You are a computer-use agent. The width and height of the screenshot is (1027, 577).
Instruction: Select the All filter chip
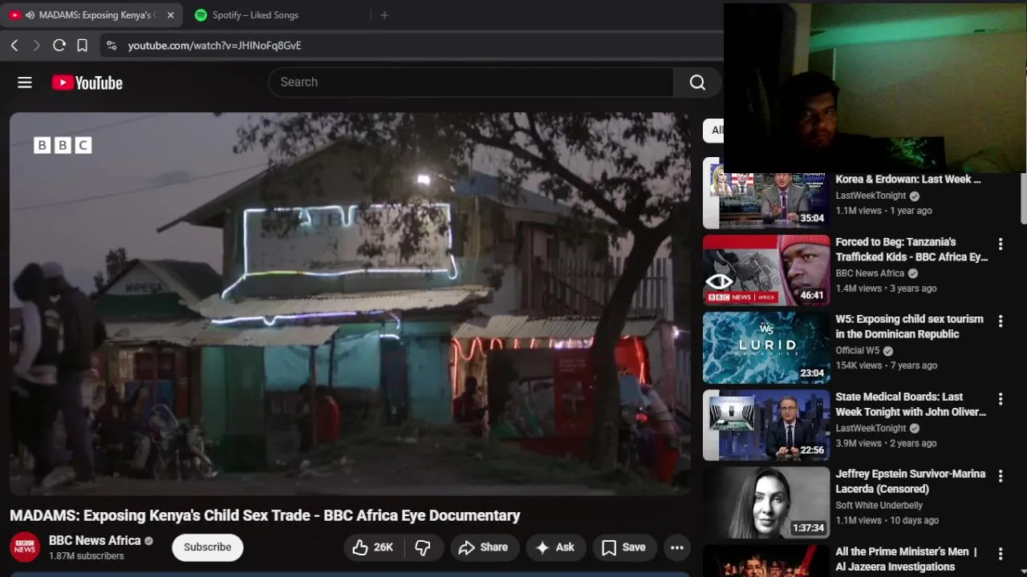pos(714,130)
